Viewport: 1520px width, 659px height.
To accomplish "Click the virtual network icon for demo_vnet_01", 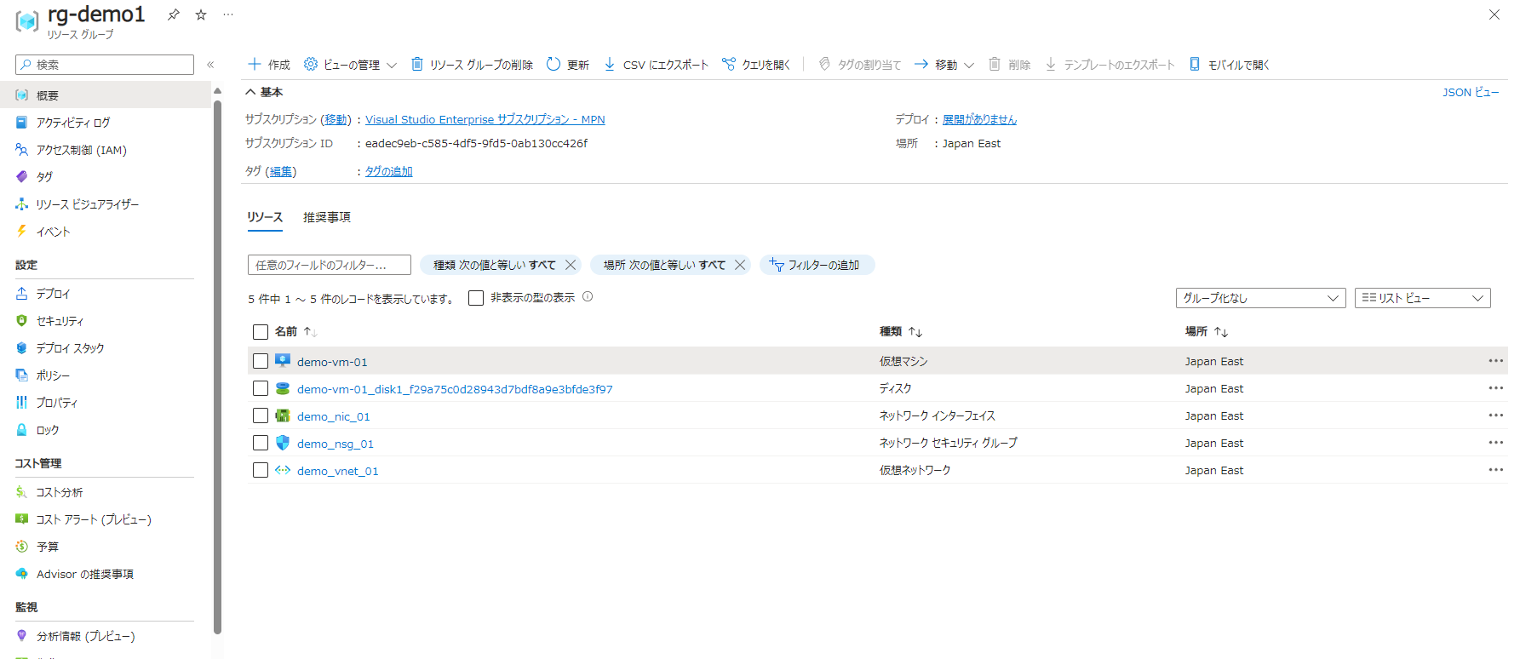I will pos(283,470).
